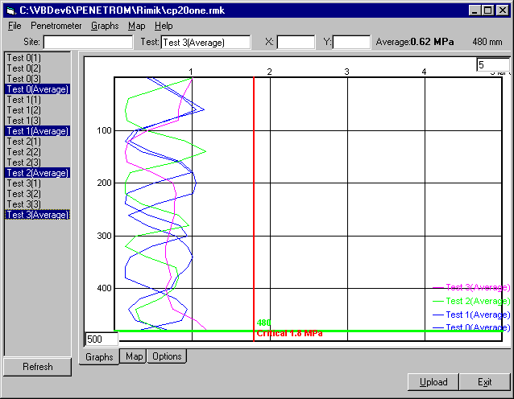Click the Test 0(Average) legend entry
Screen dimensions: 514x399
471,327
